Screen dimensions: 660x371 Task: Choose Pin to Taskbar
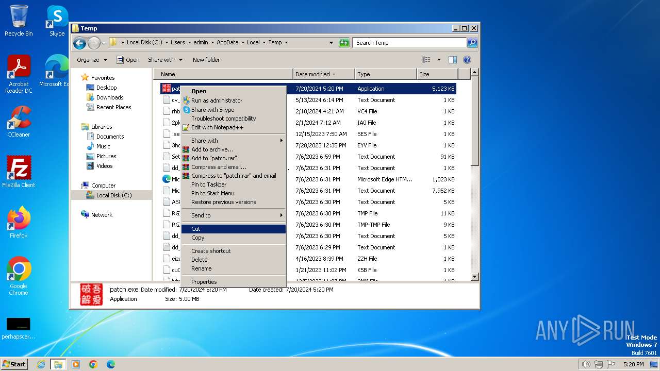point(234,184)
